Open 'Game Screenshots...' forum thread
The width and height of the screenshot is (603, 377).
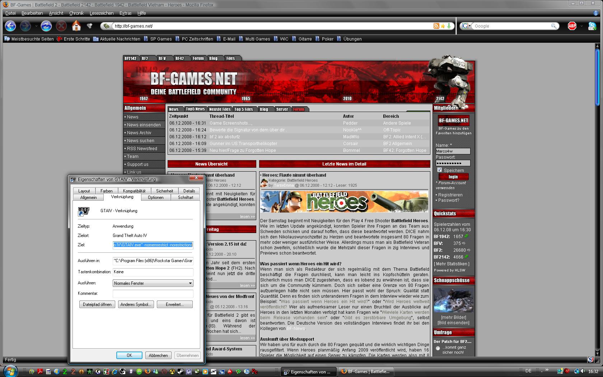click(231, 123)
